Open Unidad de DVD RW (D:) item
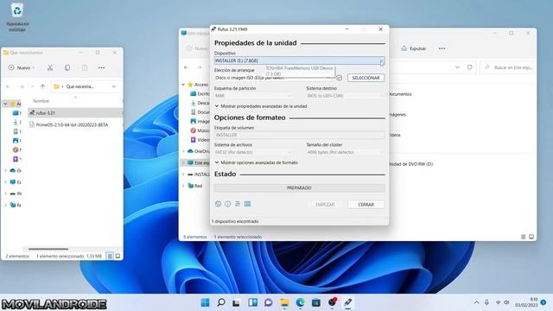This screenshot has height=311, width=553. coord(411,164)
